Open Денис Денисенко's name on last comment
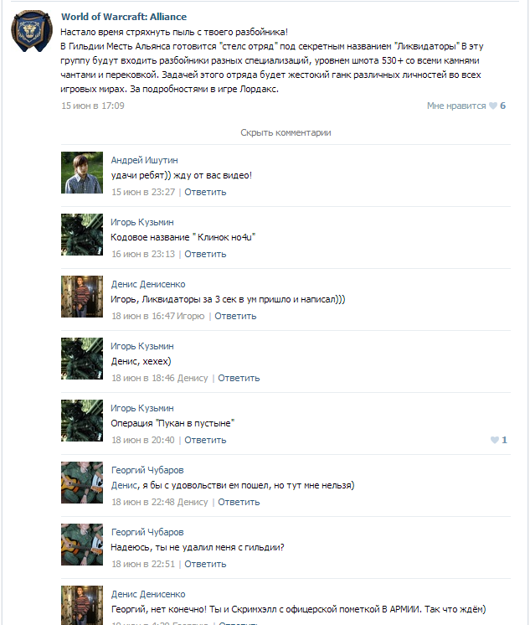The width and height of the screenshot is (530, 625). (x=148, y=594)
